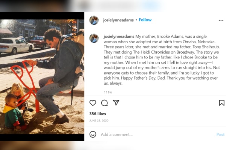Follow josielynneadams
Image resolution: width=226 pixels, height=150 pixels.
point(145,20)
